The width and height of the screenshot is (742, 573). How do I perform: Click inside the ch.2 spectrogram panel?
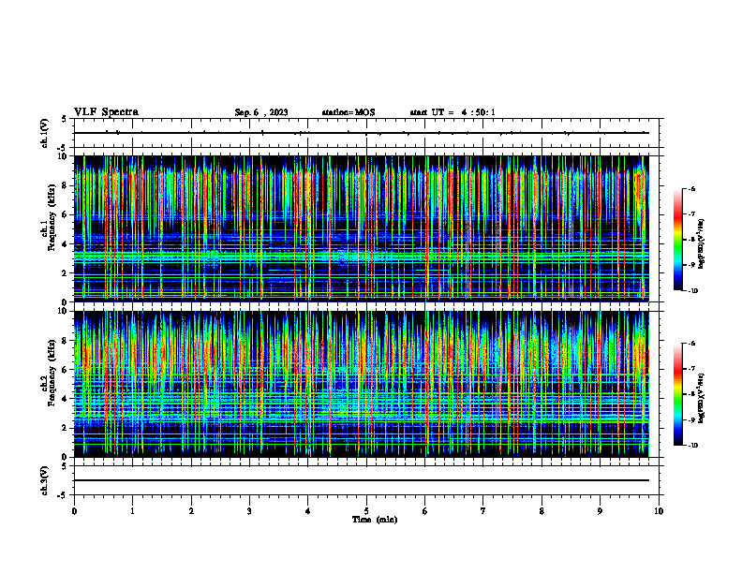click(x=361, y=384)
